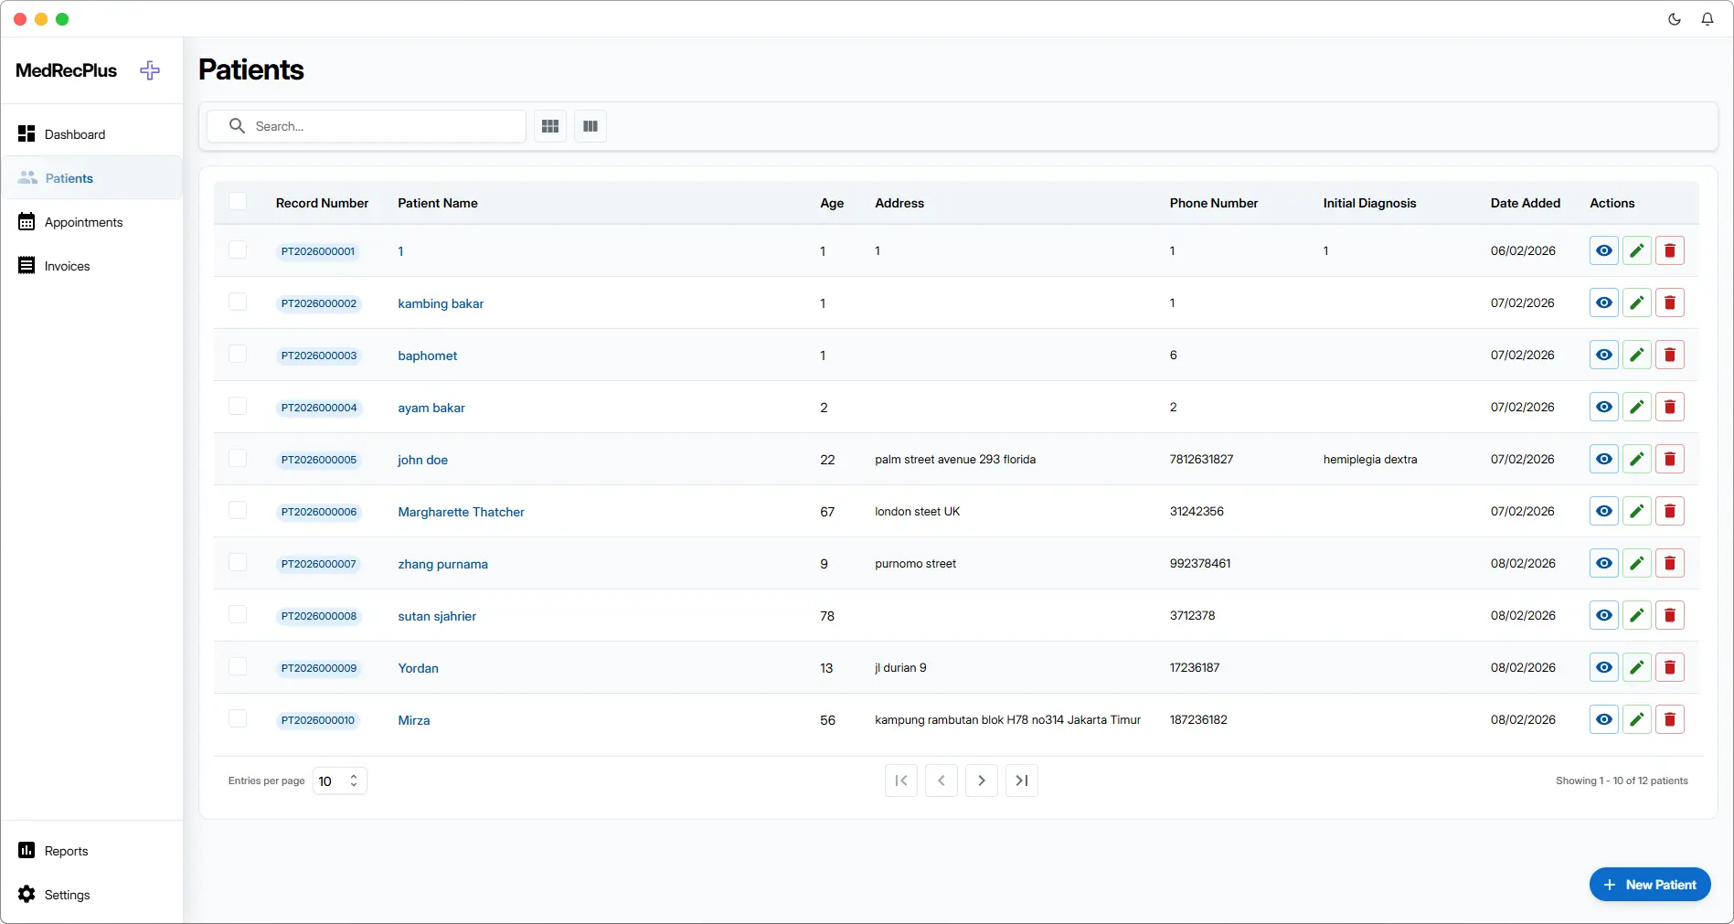View patient sutan sjahrier eye icon
Viewport: 1734px width, 924px height.
(x=1604, y=615)
